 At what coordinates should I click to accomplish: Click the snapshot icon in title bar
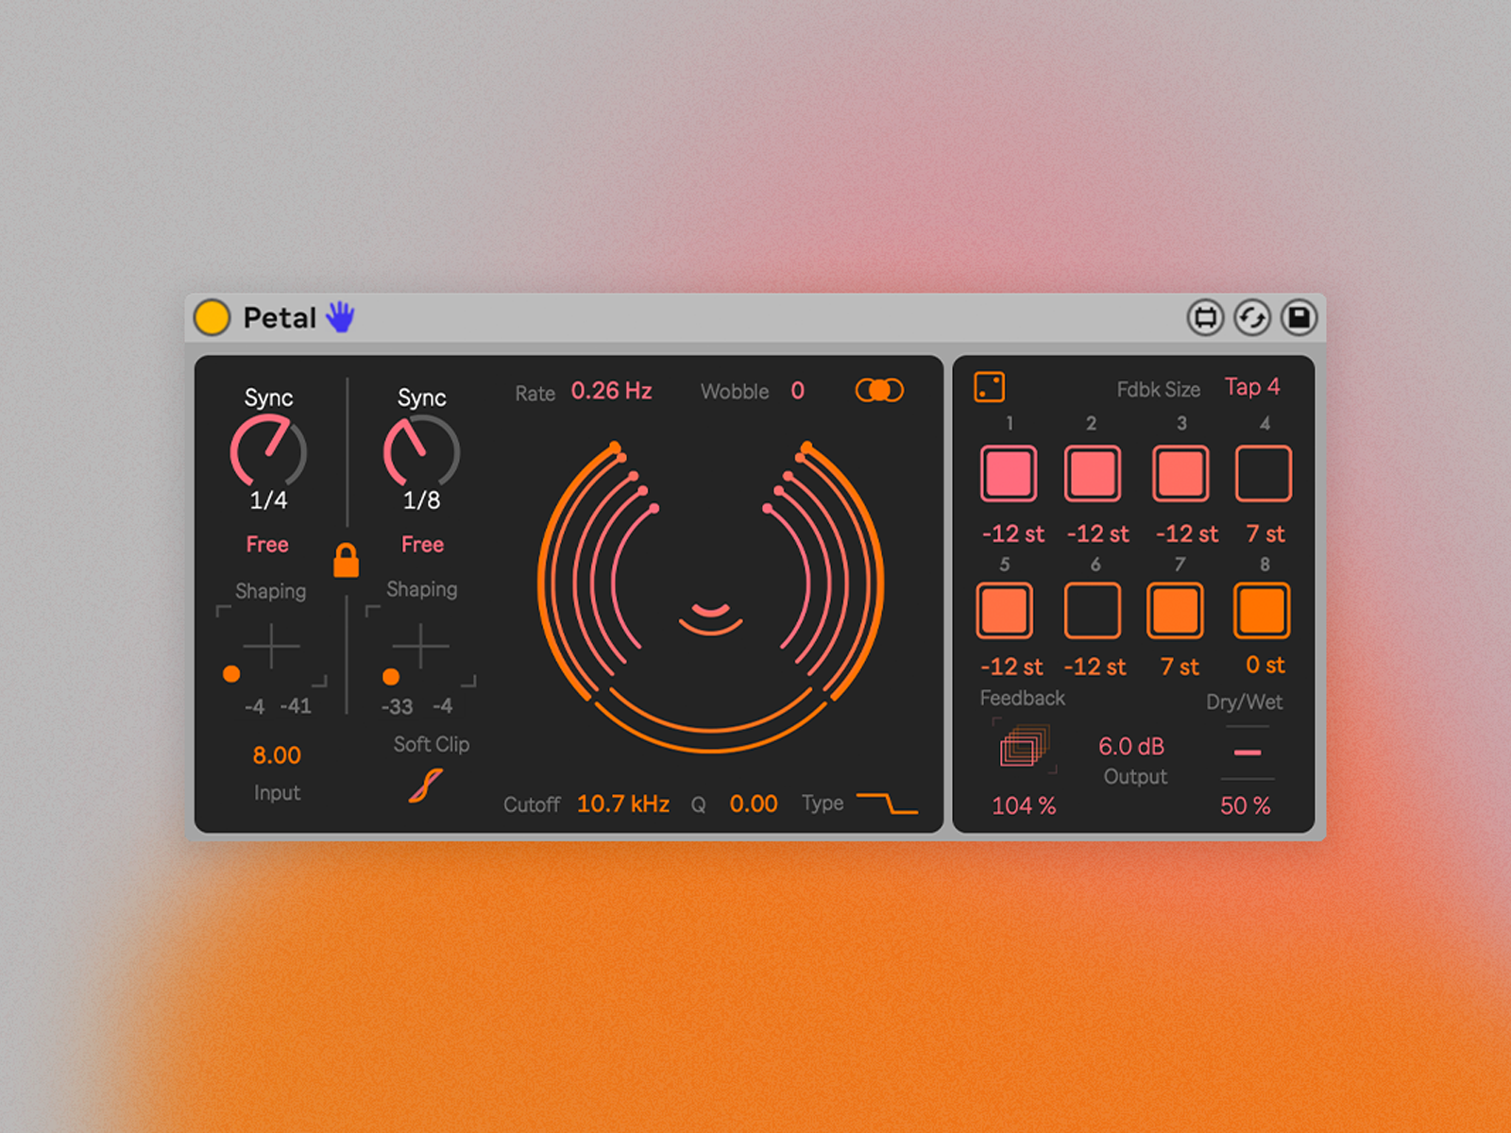[x=1205, y=317]
